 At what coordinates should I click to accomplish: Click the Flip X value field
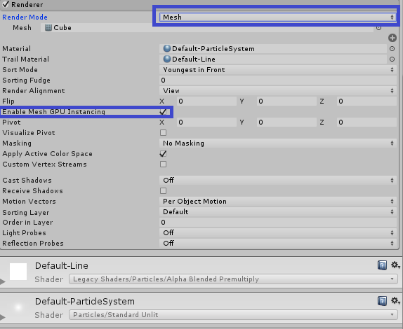206,101
